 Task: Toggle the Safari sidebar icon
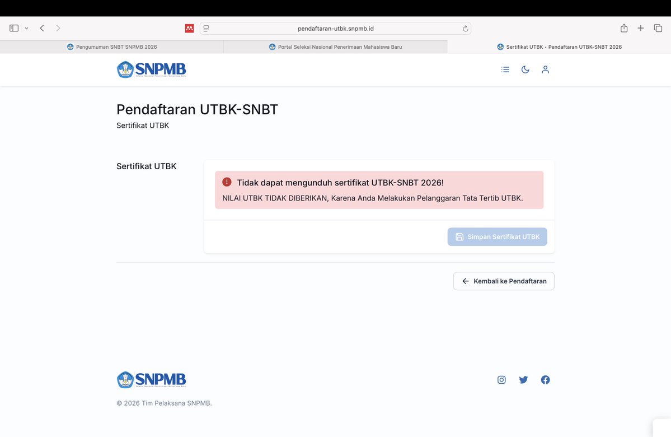tap(14, 28)
